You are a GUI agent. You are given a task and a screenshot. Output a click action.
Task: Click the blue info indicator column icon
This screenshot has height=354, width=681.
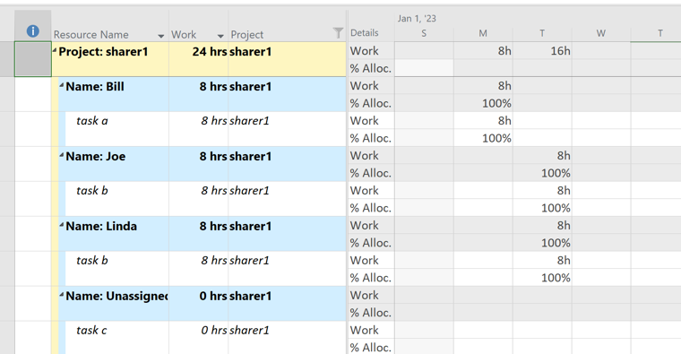pyautogui.click(x=32, y=30)
